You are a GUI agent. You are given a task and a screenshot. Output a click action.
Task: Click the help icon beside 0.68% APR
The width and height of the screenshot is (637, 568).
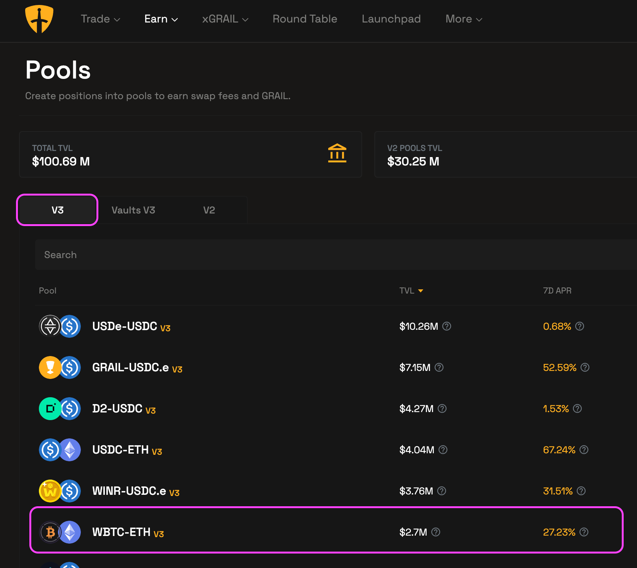coord(580,326)
